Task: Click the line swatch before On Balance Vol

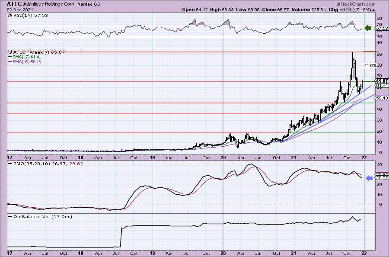Action: (x=10, y=216)
